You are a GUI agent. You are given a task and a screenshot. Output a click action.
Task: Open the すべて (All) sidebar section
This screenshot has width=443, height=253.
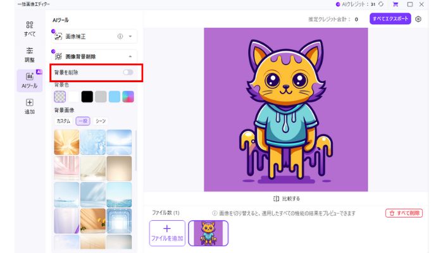(30, 28)
